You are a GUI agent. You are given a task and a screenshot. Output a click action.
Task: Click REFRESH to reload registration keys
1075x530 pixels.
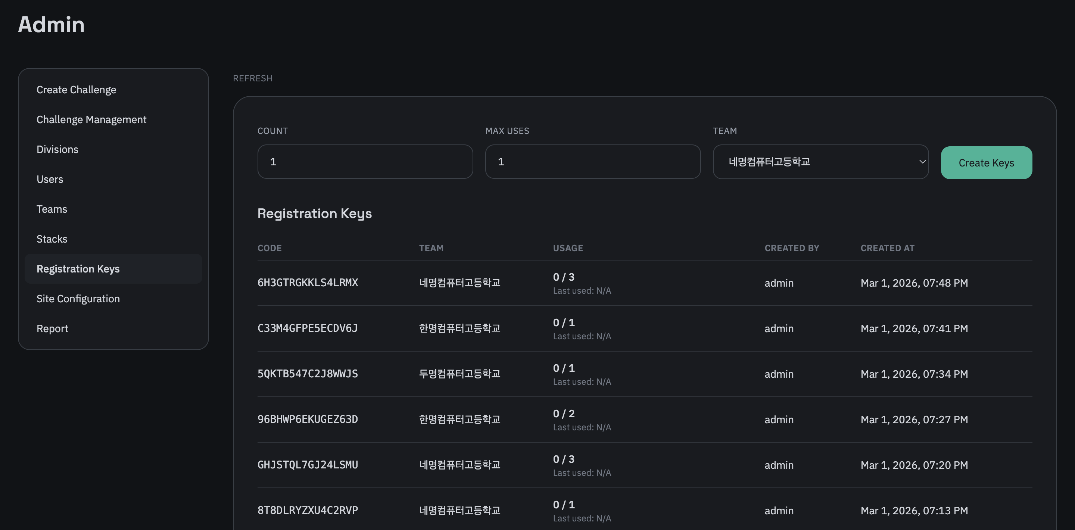pos(252,78)
